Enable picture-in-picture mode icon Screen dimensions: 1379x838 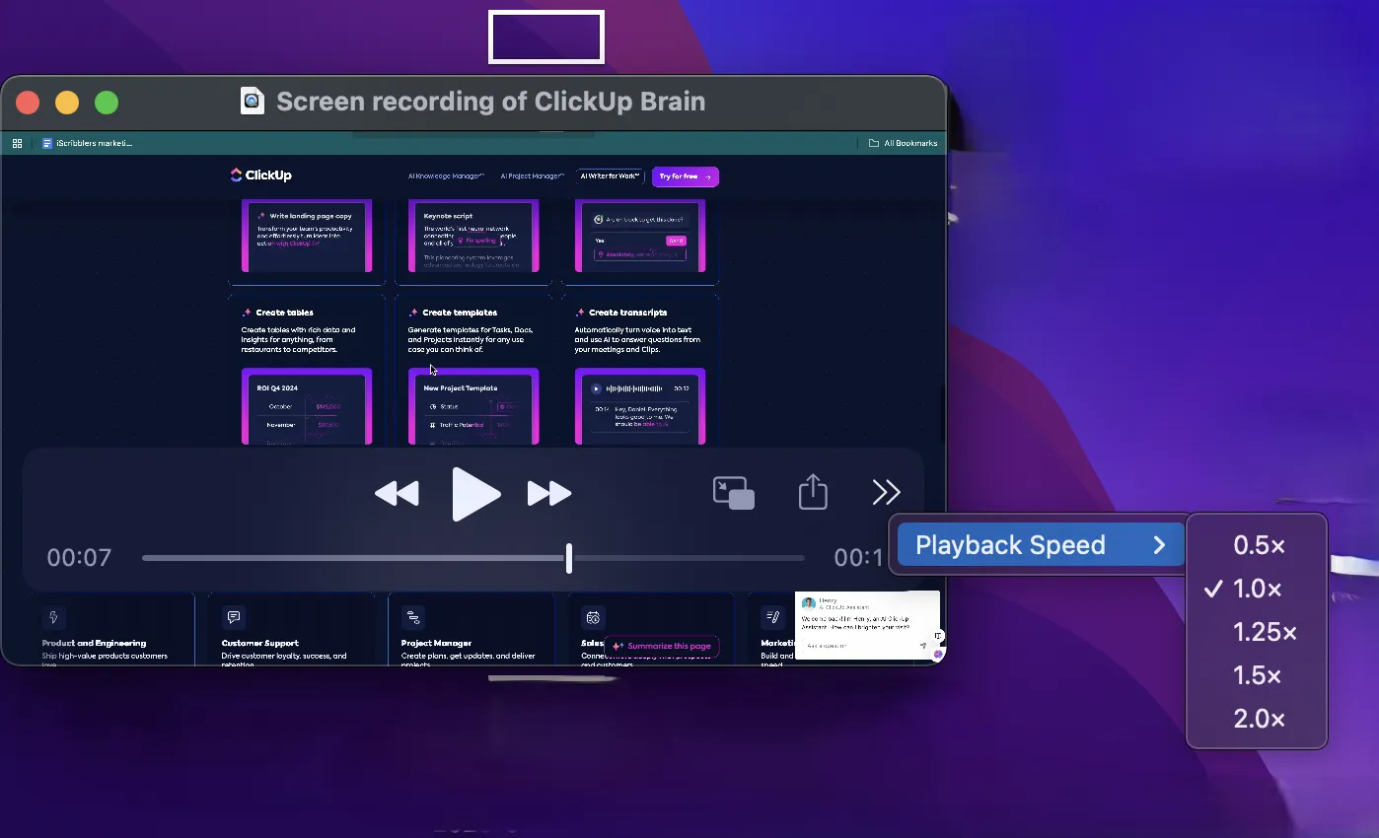[734, 492]
